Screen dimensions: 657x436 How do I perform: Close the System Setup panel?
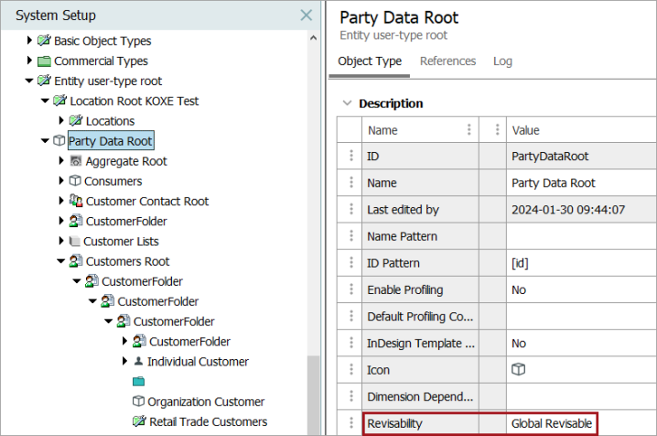307,16
